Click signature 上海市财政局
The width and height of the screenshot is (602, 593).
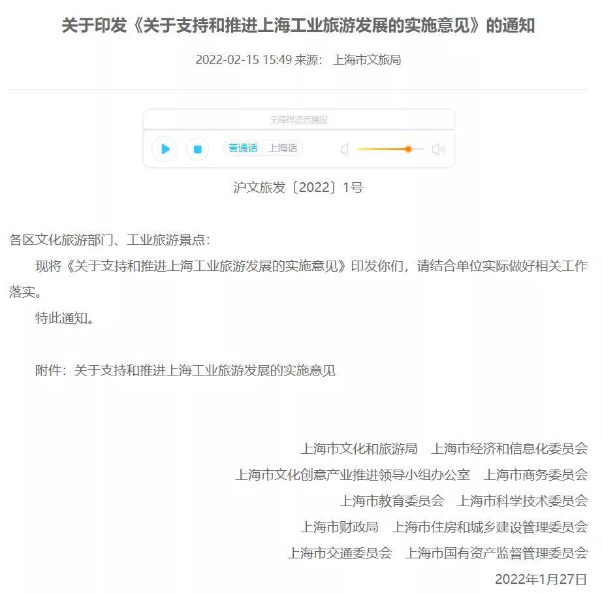click(340, 527)
